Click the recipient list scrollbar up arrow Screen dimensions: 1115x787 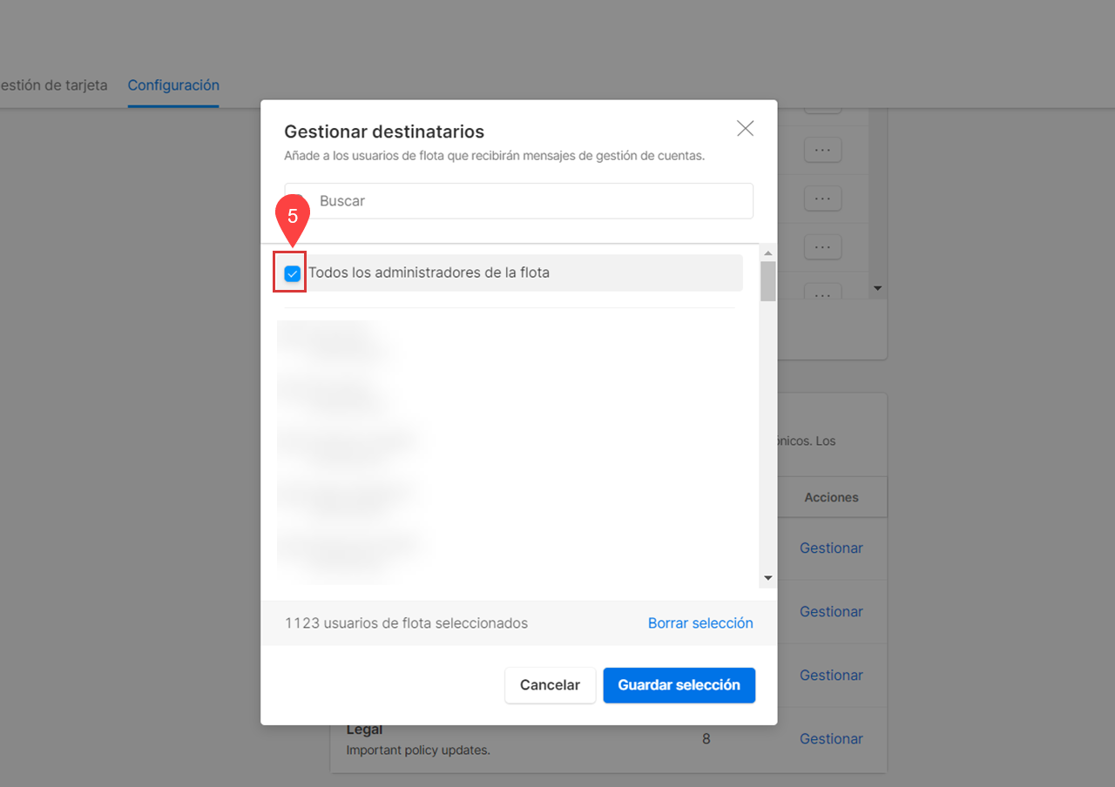767,254
